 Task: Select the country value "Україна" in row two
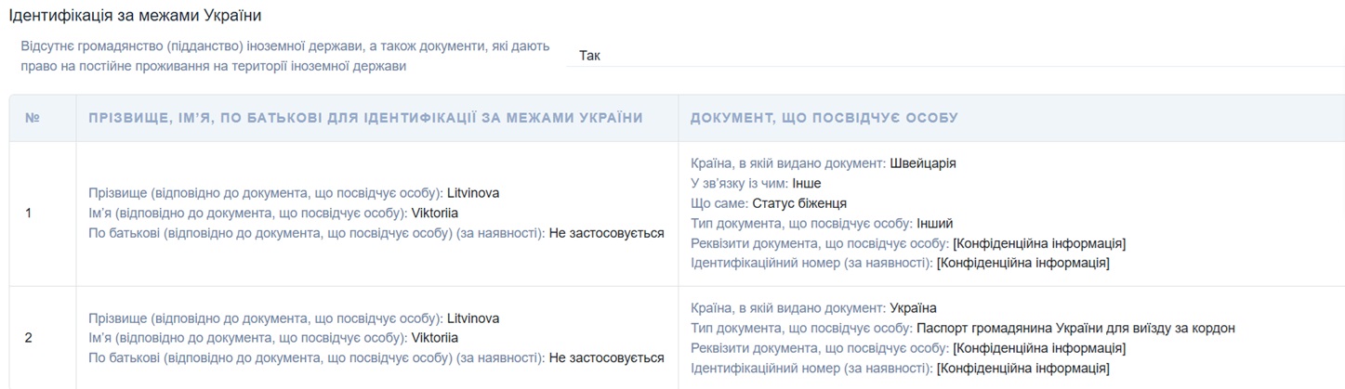[913, 308]
